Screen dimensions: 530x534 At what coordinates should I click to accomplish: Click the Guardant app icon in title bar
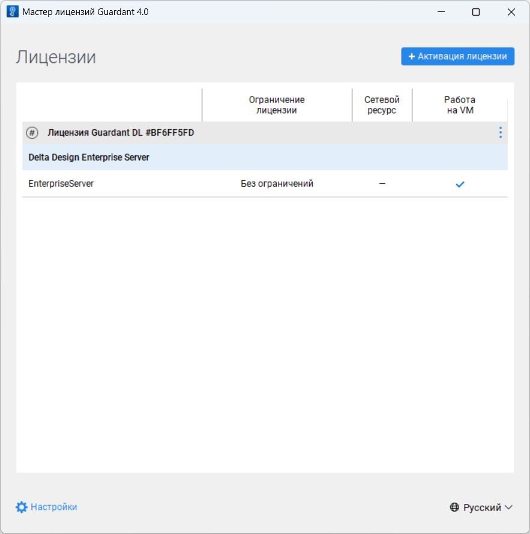pos(13,11)
